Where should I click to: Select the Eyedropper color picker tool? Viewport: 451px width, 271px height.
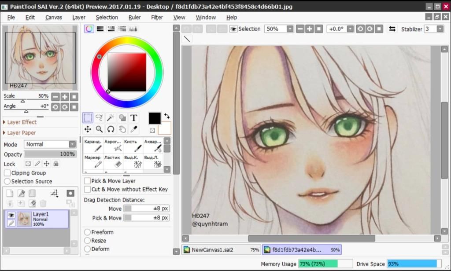point(134,129)
